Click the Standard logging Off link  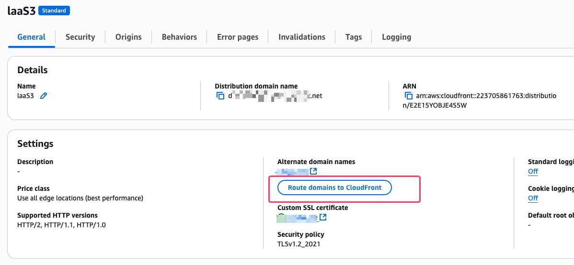click(x=533, y=171)
